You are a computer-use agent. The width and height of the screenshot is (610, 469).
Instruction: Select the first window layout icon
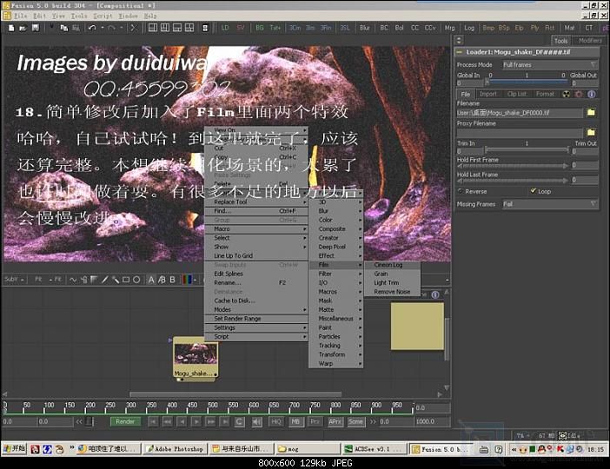[153, 28]
